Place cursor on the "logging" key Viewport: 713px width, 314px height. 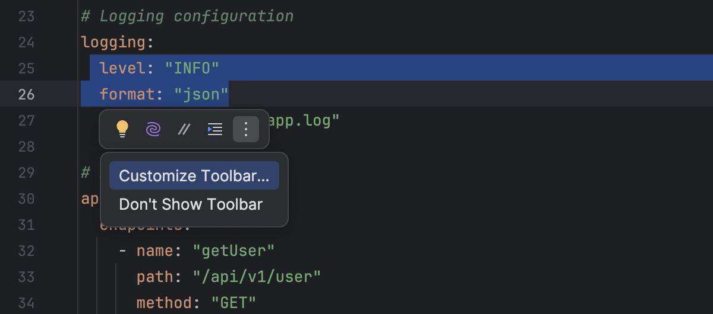[113, 42]
